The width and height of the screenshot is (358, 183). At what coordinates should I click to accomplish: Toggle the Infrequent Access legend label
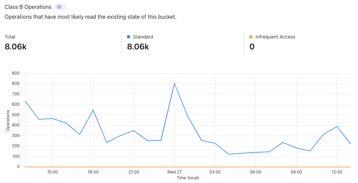[275, 37]
